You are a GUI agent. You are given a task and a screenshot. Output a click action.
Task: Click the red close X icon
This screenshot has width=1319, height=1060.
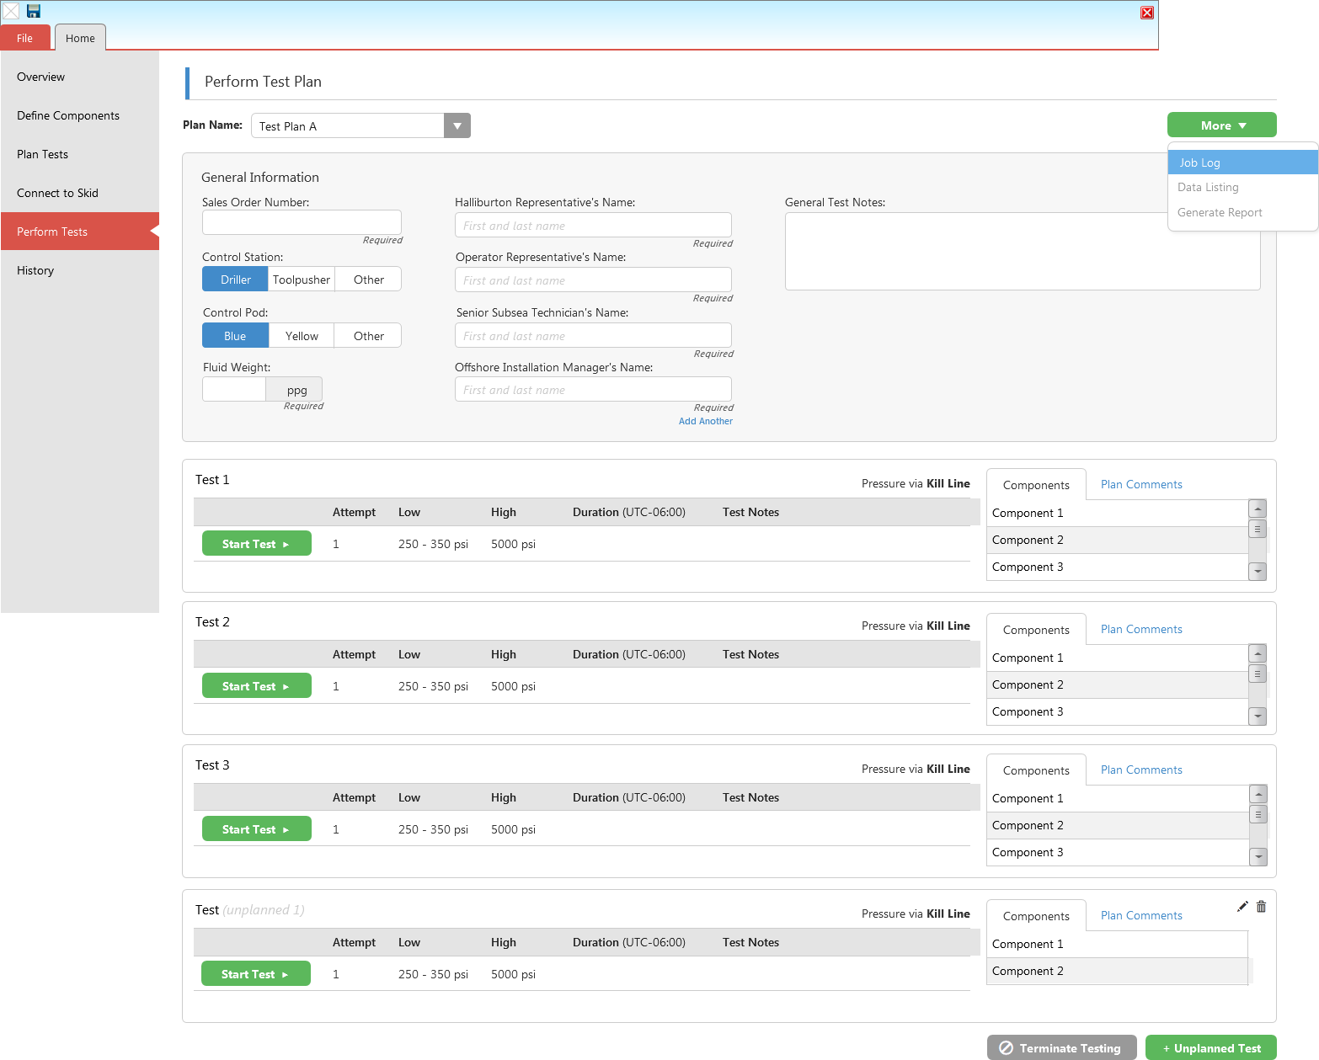pyautogui.click(x=1146, y=13)
